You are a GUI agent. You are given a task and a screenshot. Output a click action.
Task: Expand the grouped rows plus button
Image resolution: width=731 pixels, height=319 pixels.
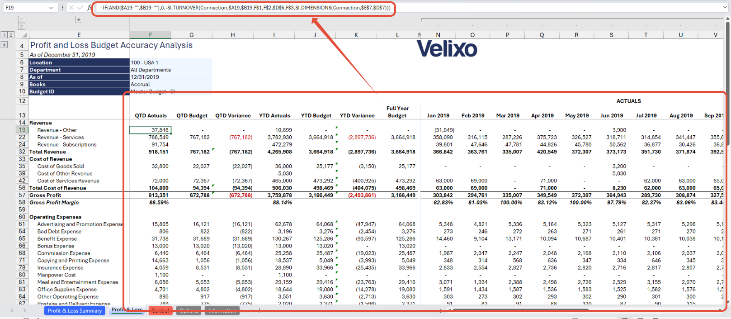4,45
